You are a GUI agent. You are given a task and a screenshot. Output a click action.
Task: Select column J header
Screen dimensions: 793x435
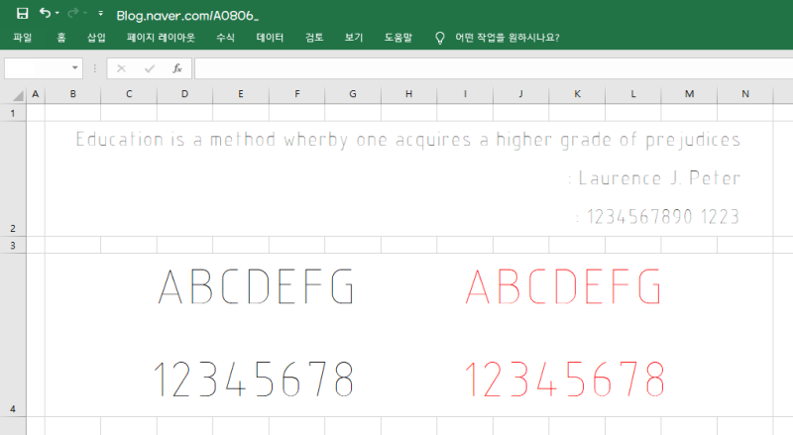click(521, 94)
